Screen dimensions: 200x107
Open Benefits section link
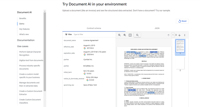point(23,18)
